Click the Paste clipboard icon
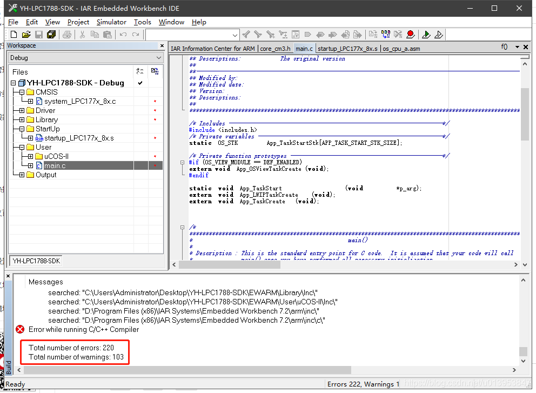This screenshot has width=536, height=393. coord(108,35)
